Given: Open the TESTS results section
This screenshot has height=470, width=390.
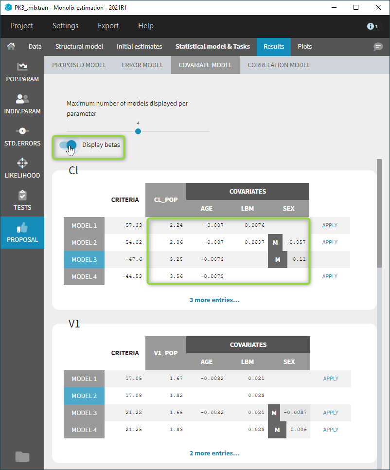Looking at the screenshot, I should pyautogui.click(x=22, y=200).
